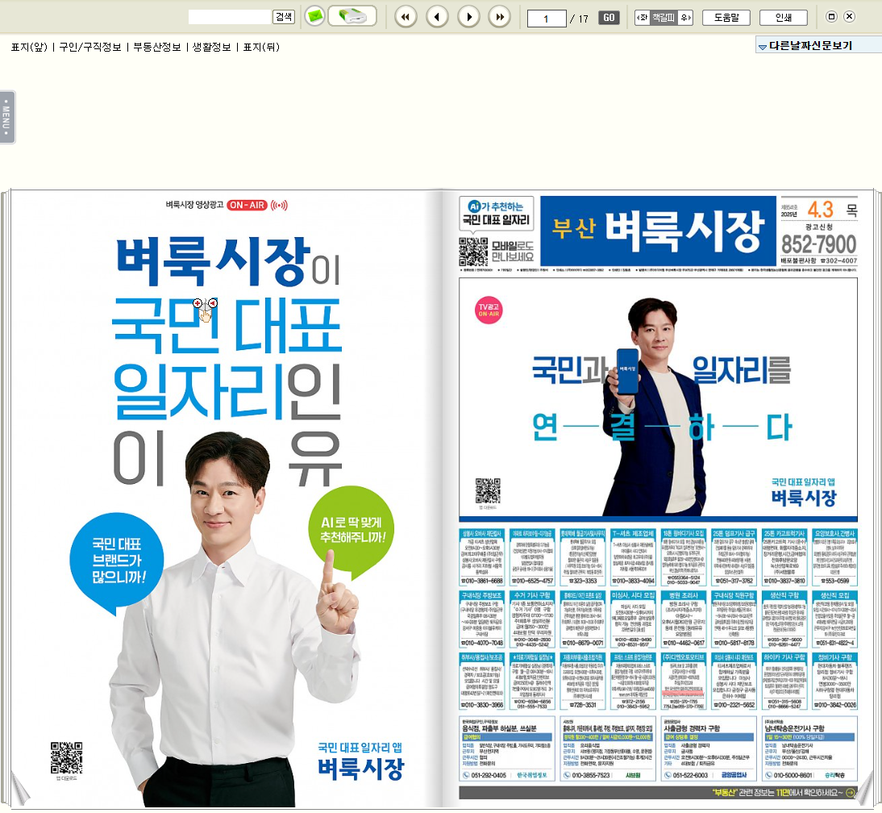Go to the previous page arrow
This screenshot has height=813, width=882.
(x=437, y=16)
